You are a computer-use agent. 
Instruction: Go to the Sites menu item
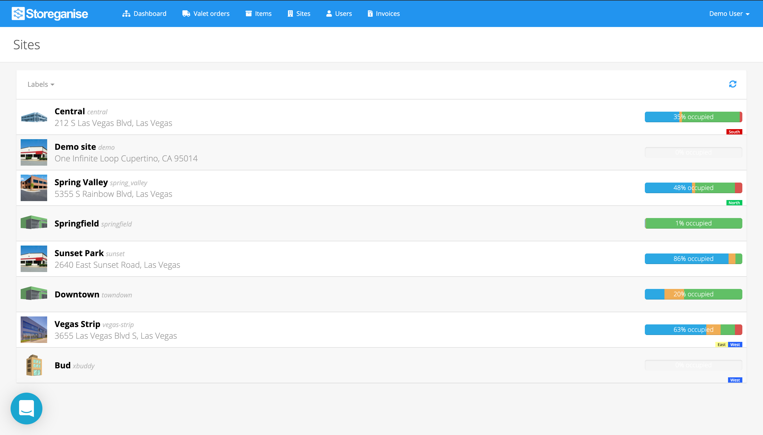[299, 14]
